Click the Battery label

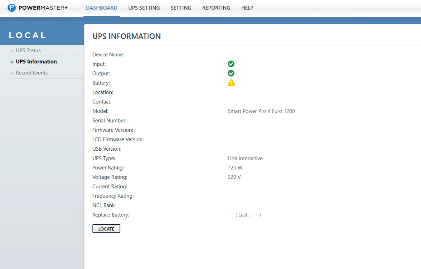click(101, 83)
